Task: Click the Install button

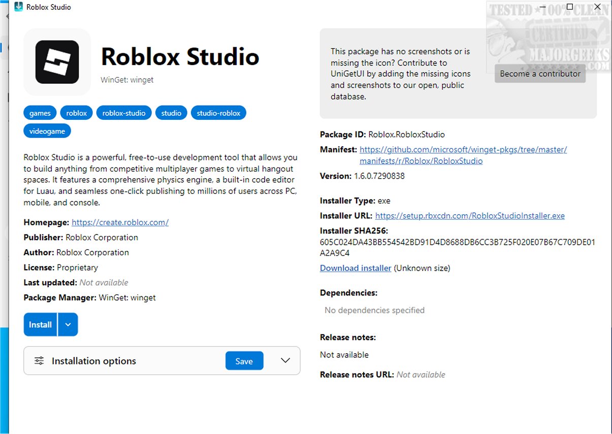Action: tap(41, 324)
